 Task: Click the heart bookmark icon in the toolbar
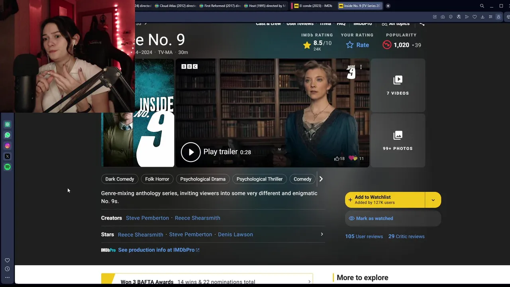click(x=475, y=17)
